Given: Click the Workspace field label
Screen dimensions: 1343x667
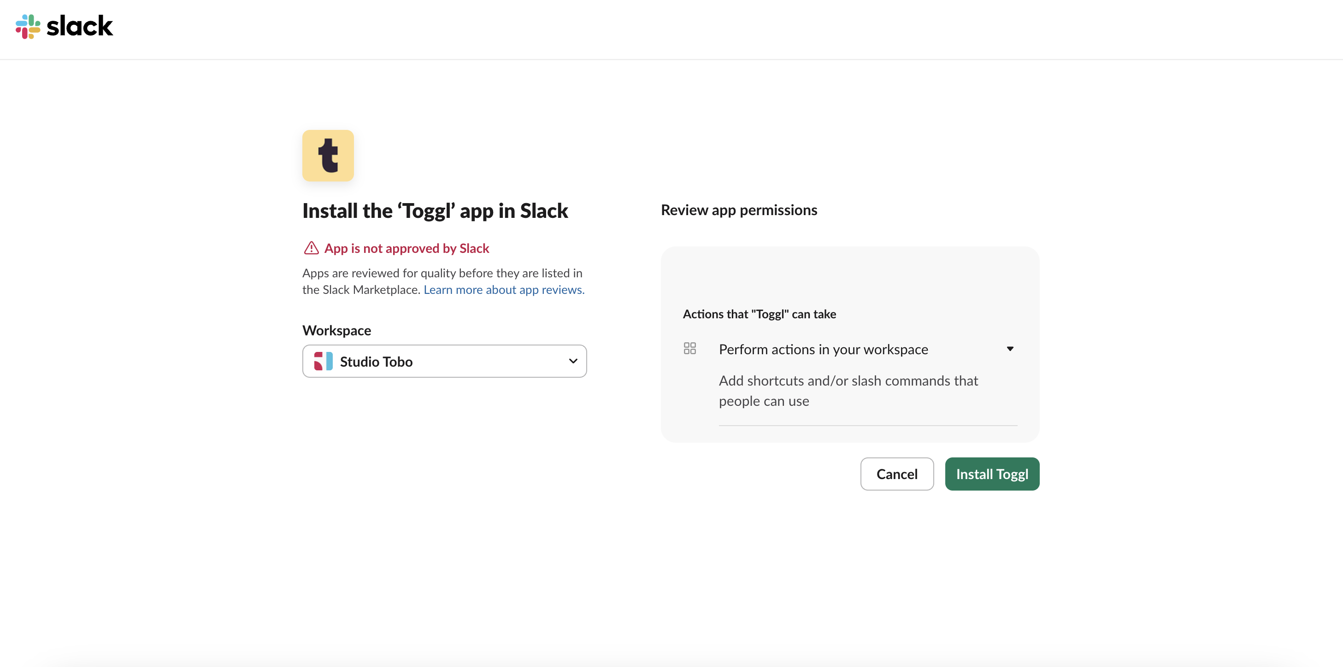Looking at the screenshot, I should (337, 330).
